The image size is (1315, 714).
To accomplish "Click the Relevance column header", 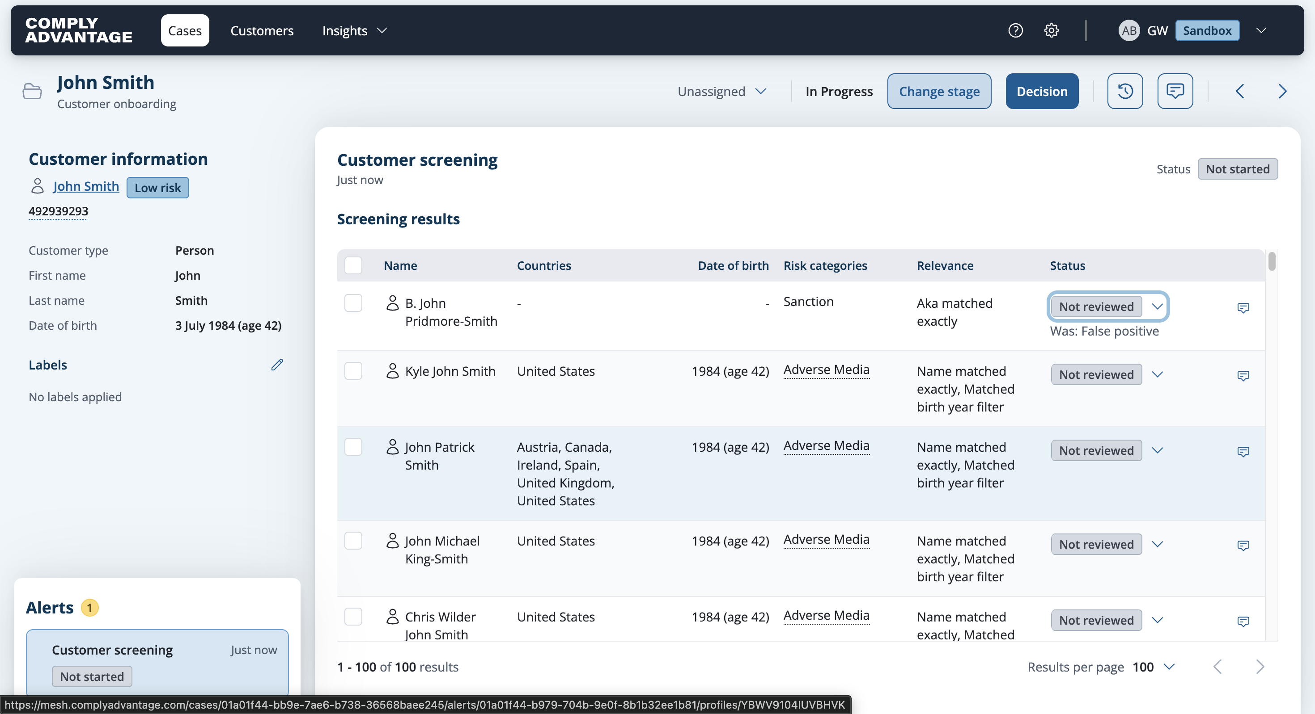I will point(945,265).
